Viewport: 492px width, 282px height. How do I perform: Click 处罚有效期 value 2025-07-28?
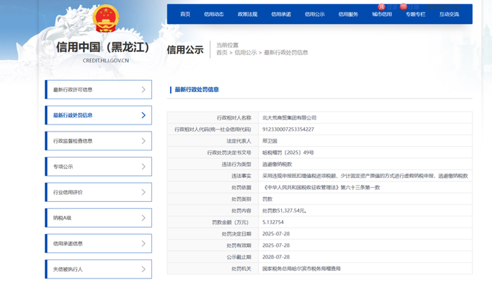(276, 245)
